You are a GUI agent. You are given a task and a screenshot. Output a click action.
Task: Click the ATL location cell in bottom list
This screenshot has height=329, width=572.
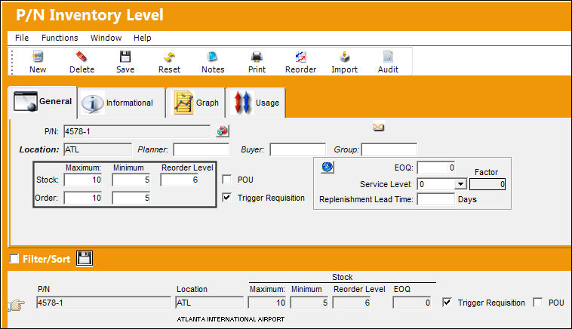point(209,303)
